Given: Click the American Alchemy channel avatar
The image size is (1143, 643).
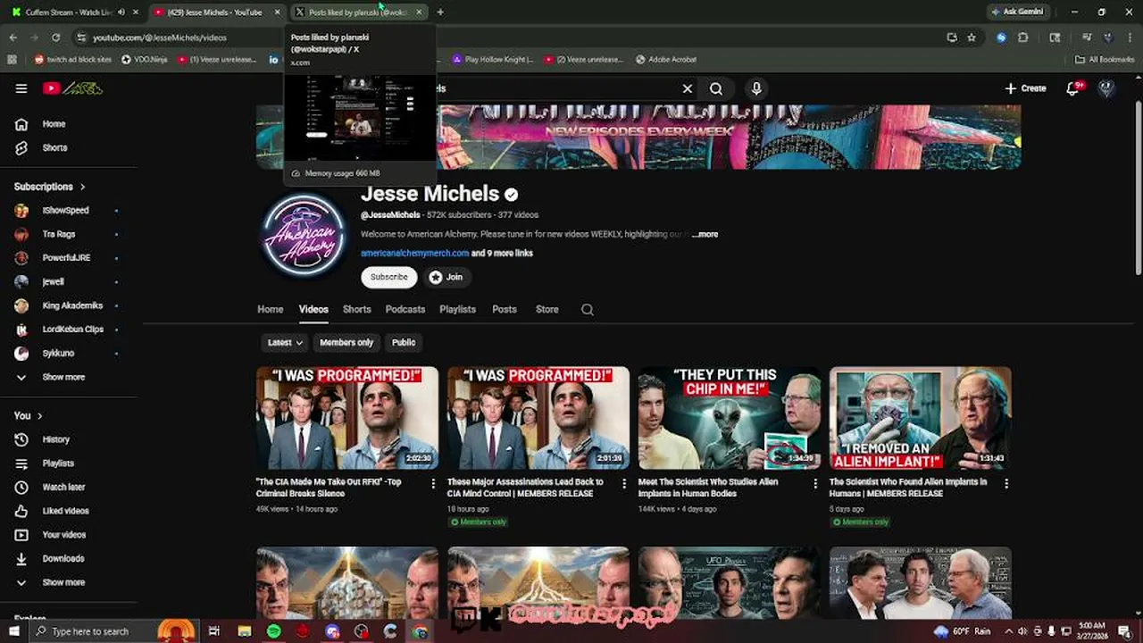Looking at the screenshot, I should pos(304,235).
